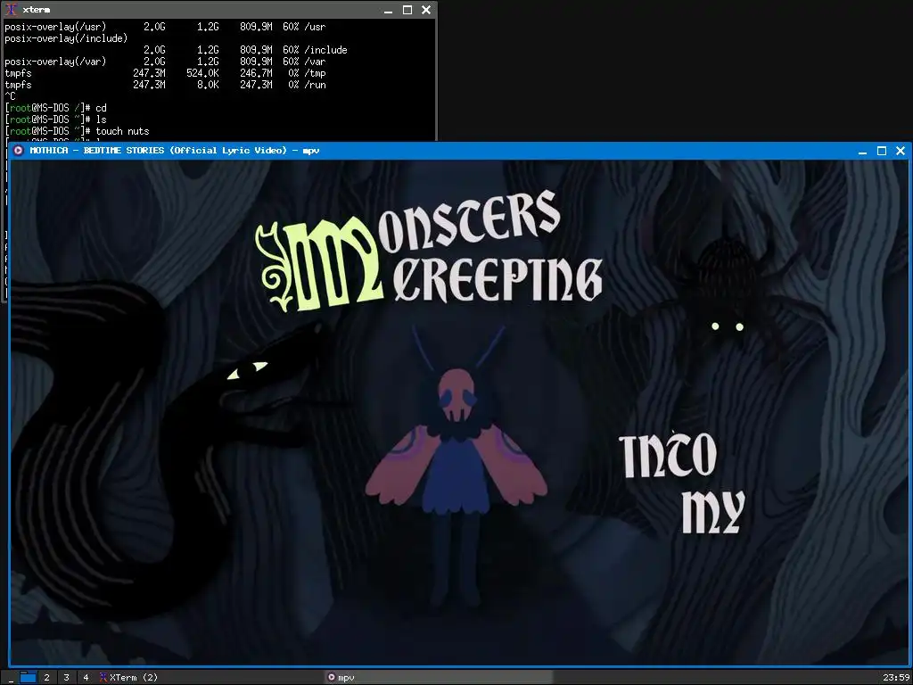Click the '246.7M' available value
Image resolution: width=913 pixels, height=685 pixels.
pos(256,73)
